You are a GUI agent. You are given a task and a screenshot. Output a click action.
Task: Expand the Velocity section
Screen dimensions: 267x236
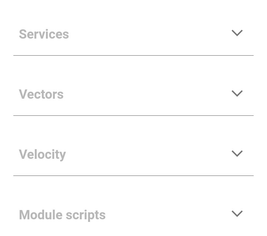[237, 154]
